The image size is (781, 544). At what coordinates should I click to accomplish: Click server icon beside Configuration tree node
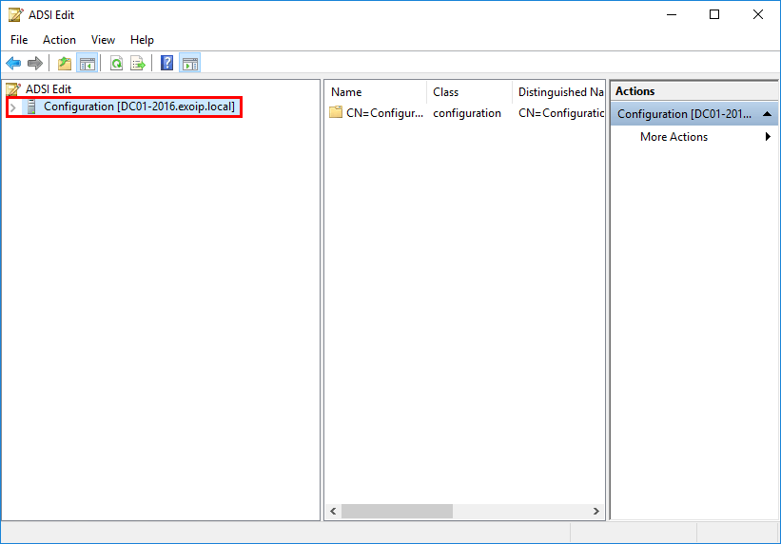pos(31,107)
